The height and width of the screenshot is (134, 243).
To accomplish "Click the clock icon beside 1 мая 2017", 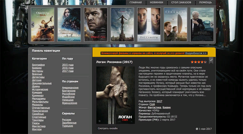I will pos(197,129).
